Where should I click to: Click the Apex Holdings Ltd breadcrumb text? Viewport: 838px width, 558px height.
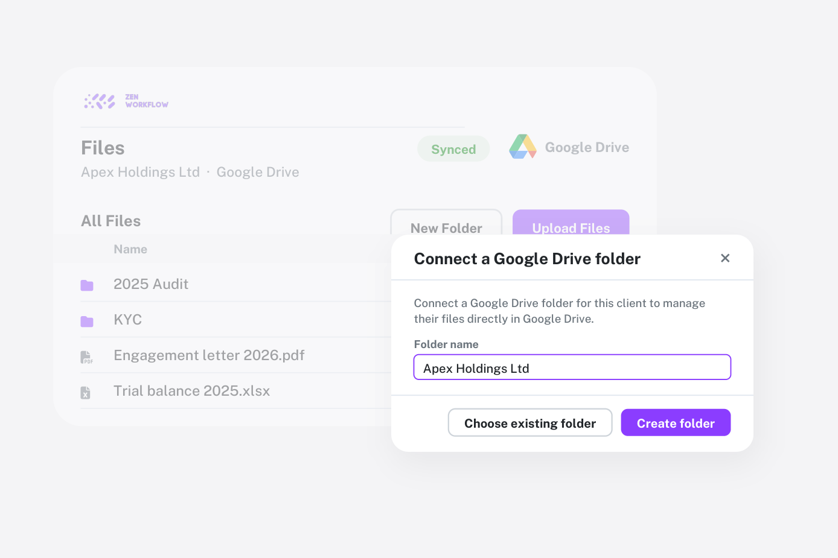click(141, 172)
